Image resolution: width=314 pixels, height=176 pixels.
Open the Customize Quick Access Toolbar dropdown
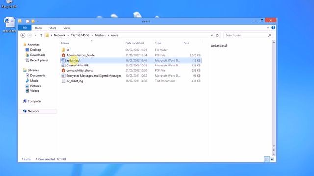click(38, 22)
